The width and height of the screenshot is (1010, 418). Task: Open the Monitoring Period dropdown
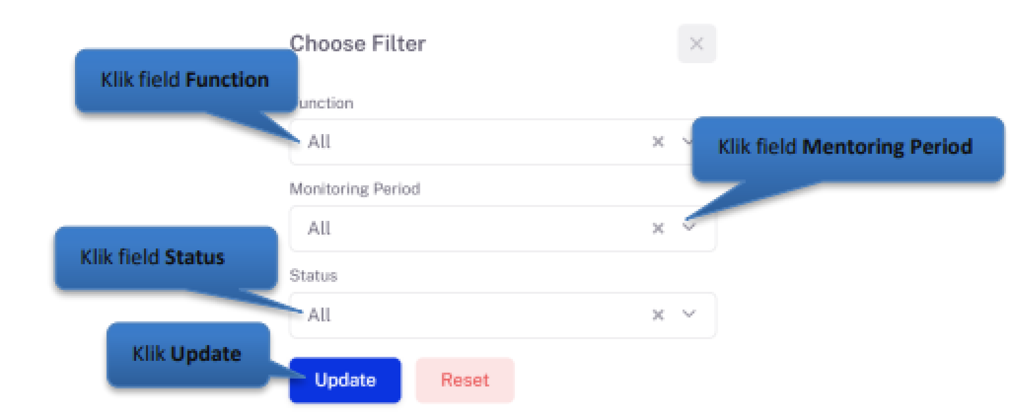tap(688, 228)
